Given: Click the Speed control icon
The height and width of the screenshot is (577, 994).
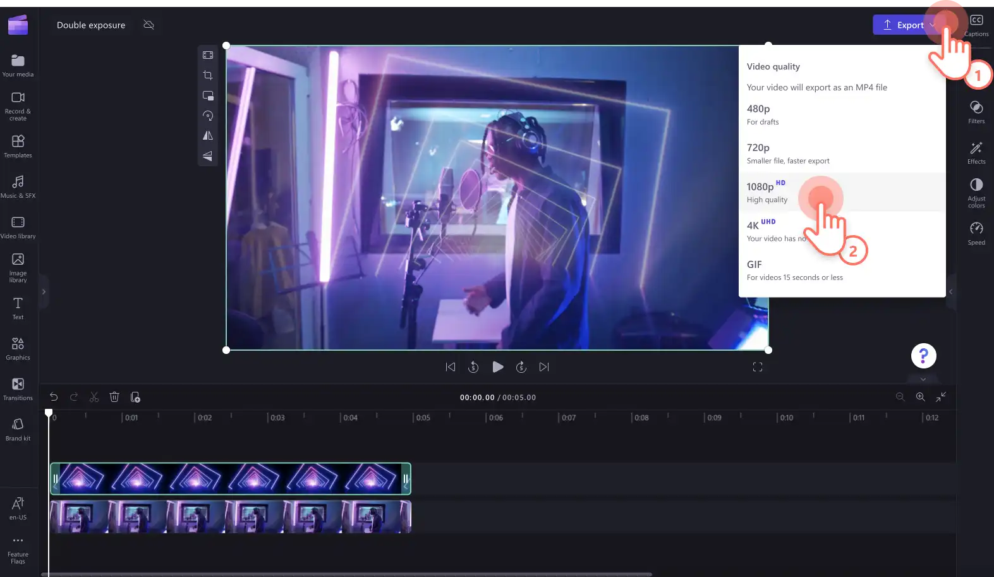Looking at the screenshot, I should click(x=976, y=233).
